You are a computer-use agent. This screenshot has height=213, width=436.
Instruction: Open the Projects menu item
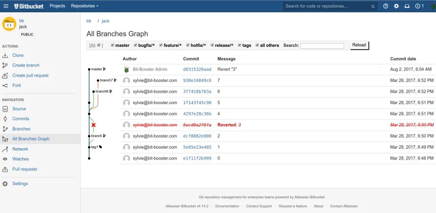tap(57, 6)
